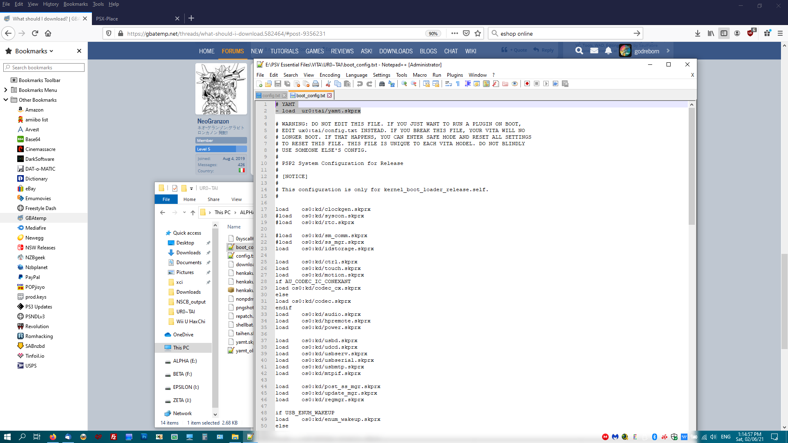
Task: Click FORUMS link in GBAtemp navigation
Action: click(233, 51)
